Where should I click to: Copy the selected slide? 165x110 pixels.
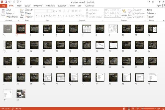click(x=9, y=14)
